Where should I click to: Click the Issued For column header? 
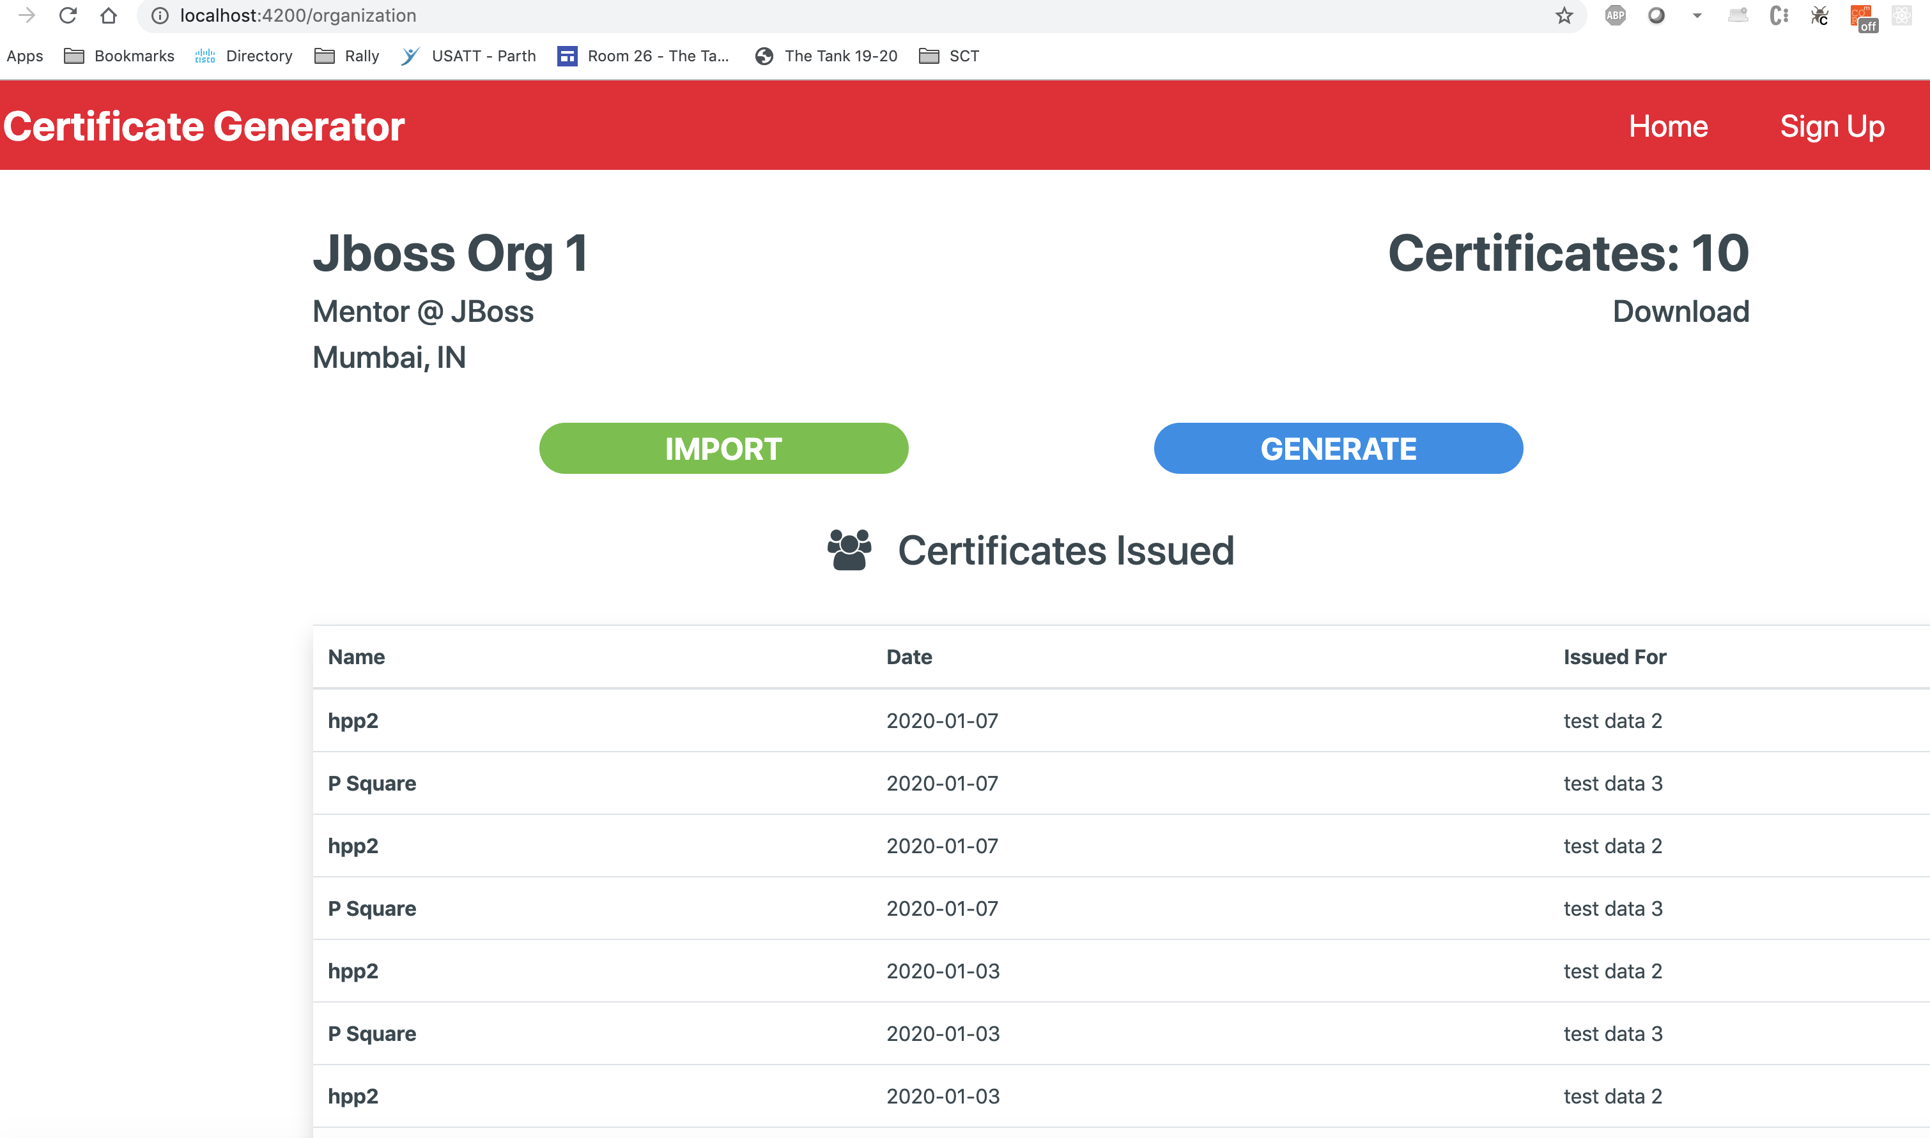[1614, 657]
